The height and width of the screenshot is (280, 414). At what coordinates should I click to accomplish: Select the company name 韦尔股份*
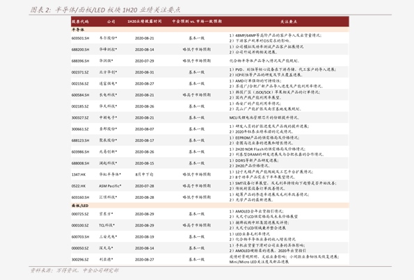(109, 38)
